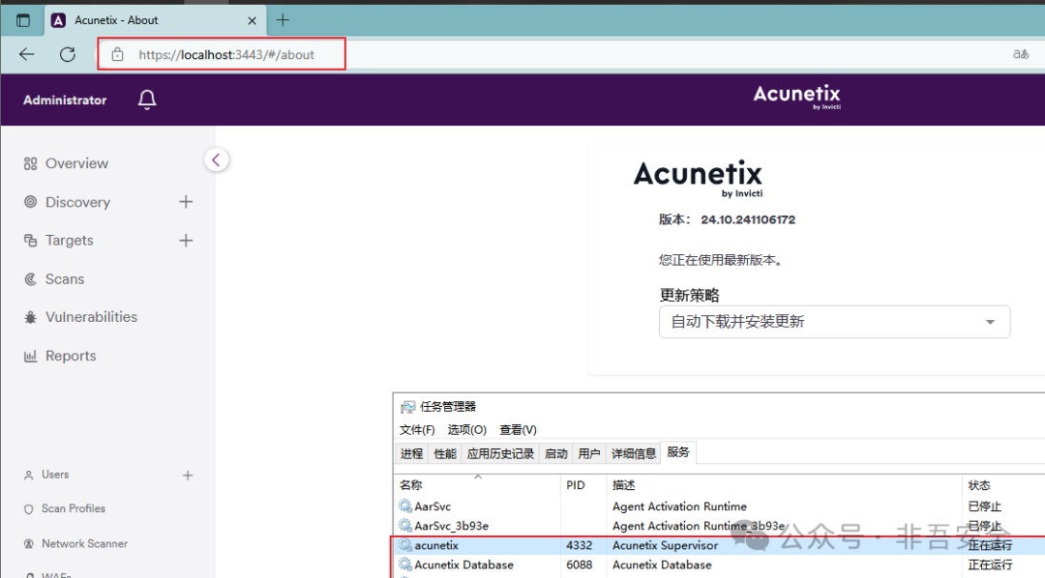Screen dimensions: 1045x578
Task: Click the Administrator account label
Action: (64, 100)
